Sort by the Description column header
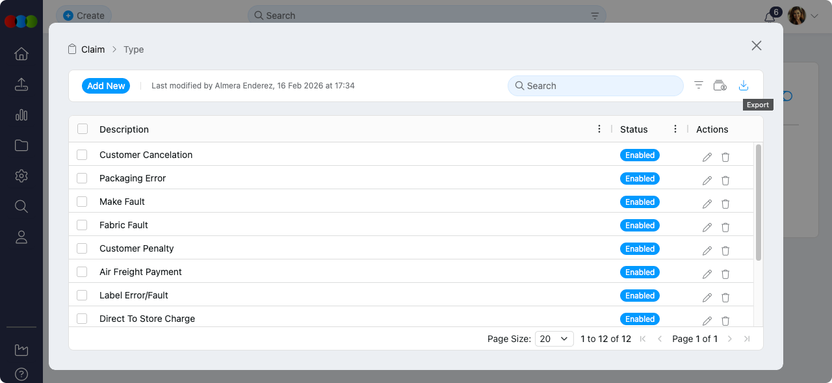This screenshot has width=832, height=383. click(x=124, y=129)
